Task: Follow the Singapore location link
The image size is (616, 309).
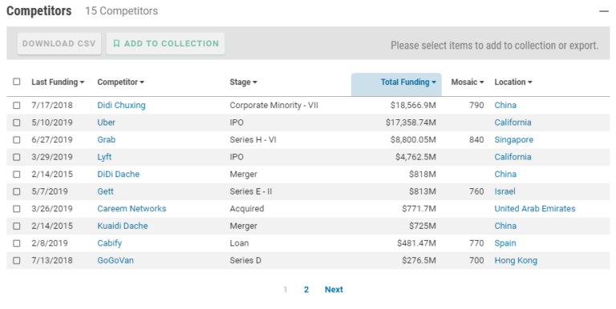Action: (x=513, y=139)
